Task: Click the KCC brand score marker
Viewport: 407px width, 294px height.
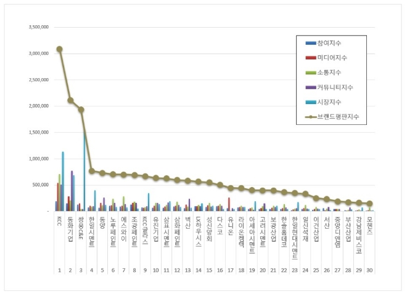Action: coord(59,49)
